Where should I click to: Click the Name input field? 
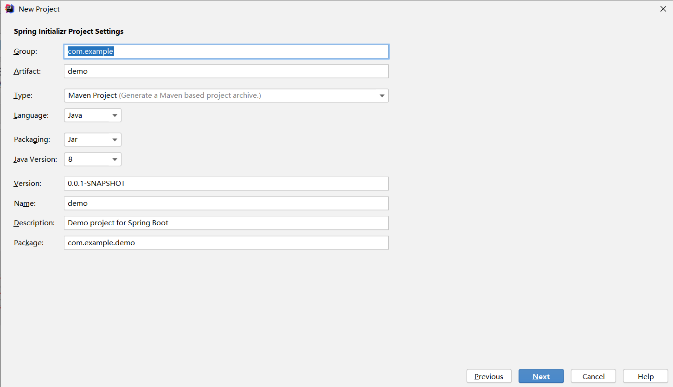226,203
